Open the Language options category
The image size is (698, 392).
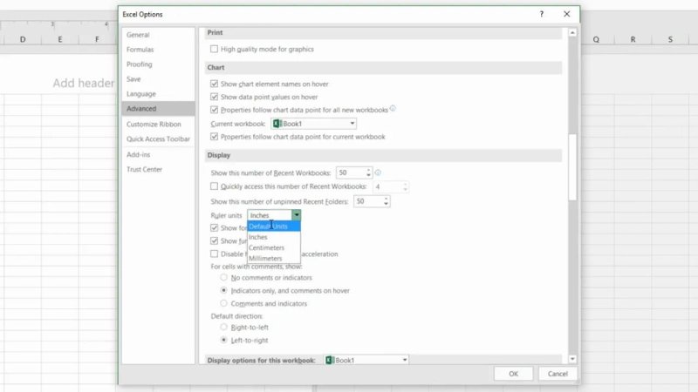[x=158, y=94]
